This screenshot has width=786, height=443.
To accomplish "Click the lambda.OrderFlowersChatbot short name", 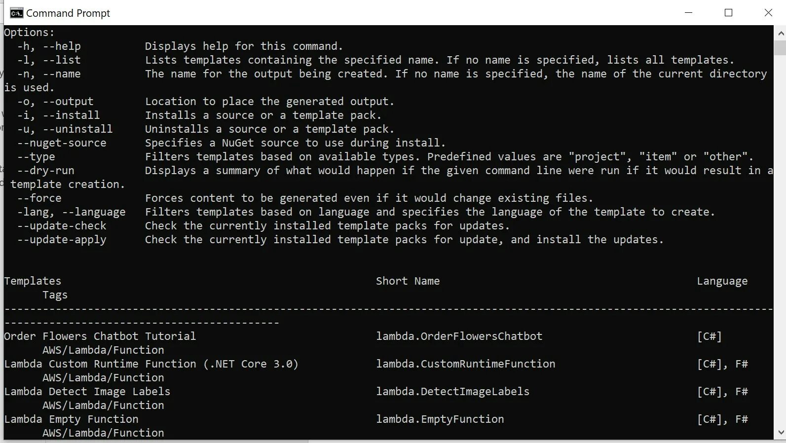I will (459, 336).
